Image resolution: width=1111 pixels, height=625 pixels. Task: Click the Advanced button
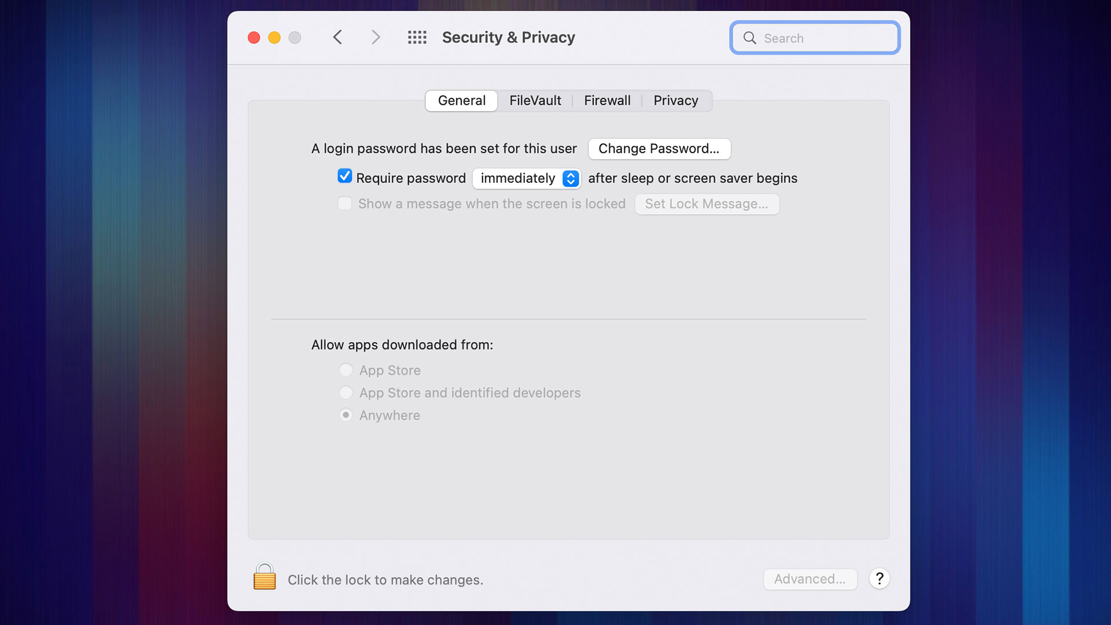tap(810, 579)
